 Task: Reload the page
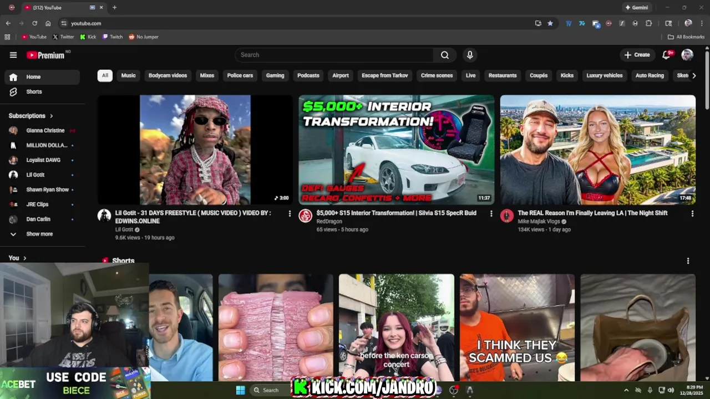tap(34, 23)
